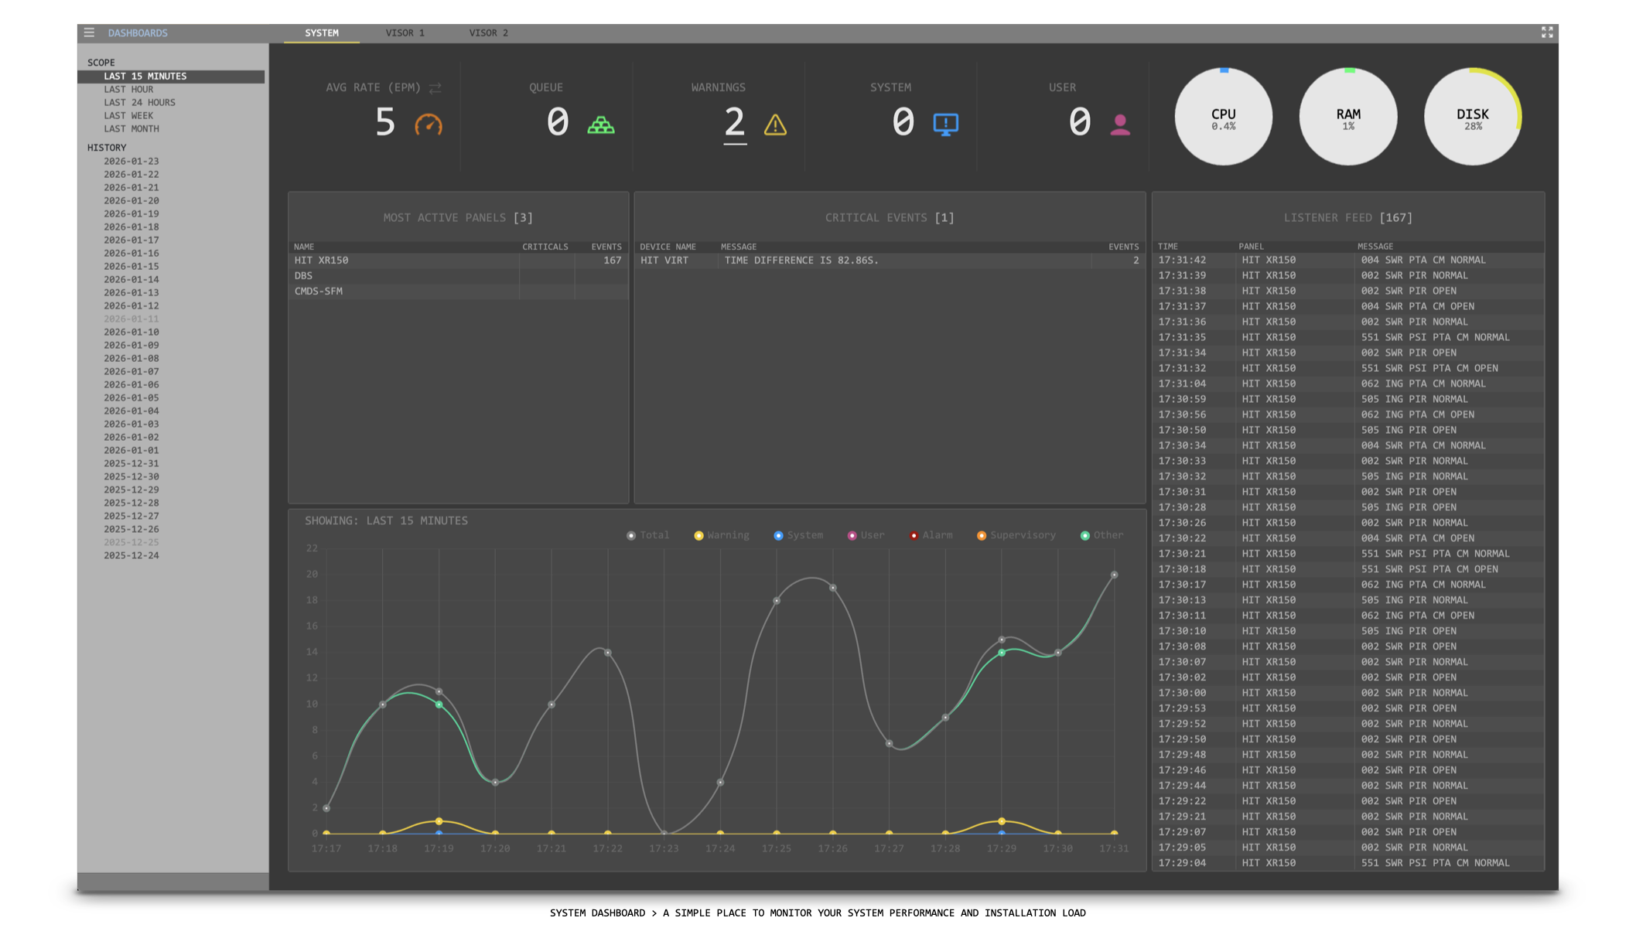Switch to the VISOR 2 tab
The height and width of the screenshot is (928, 1636).
(488, 32)
